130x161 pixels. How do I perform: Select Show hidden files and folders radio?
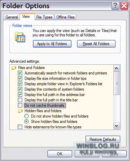coord(27,122)
